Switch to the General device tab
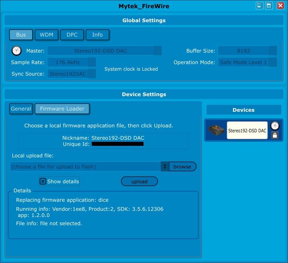The height and width of the screenshot is (263, 288). point(21,109)
